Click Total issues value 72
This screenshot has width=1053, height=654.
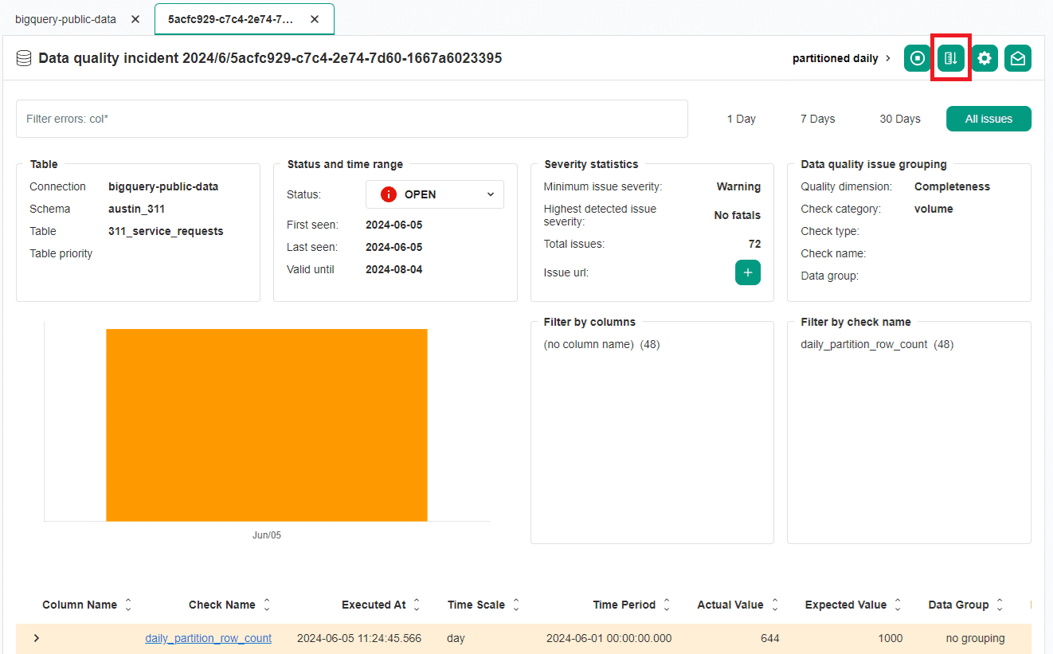(754, 244)
